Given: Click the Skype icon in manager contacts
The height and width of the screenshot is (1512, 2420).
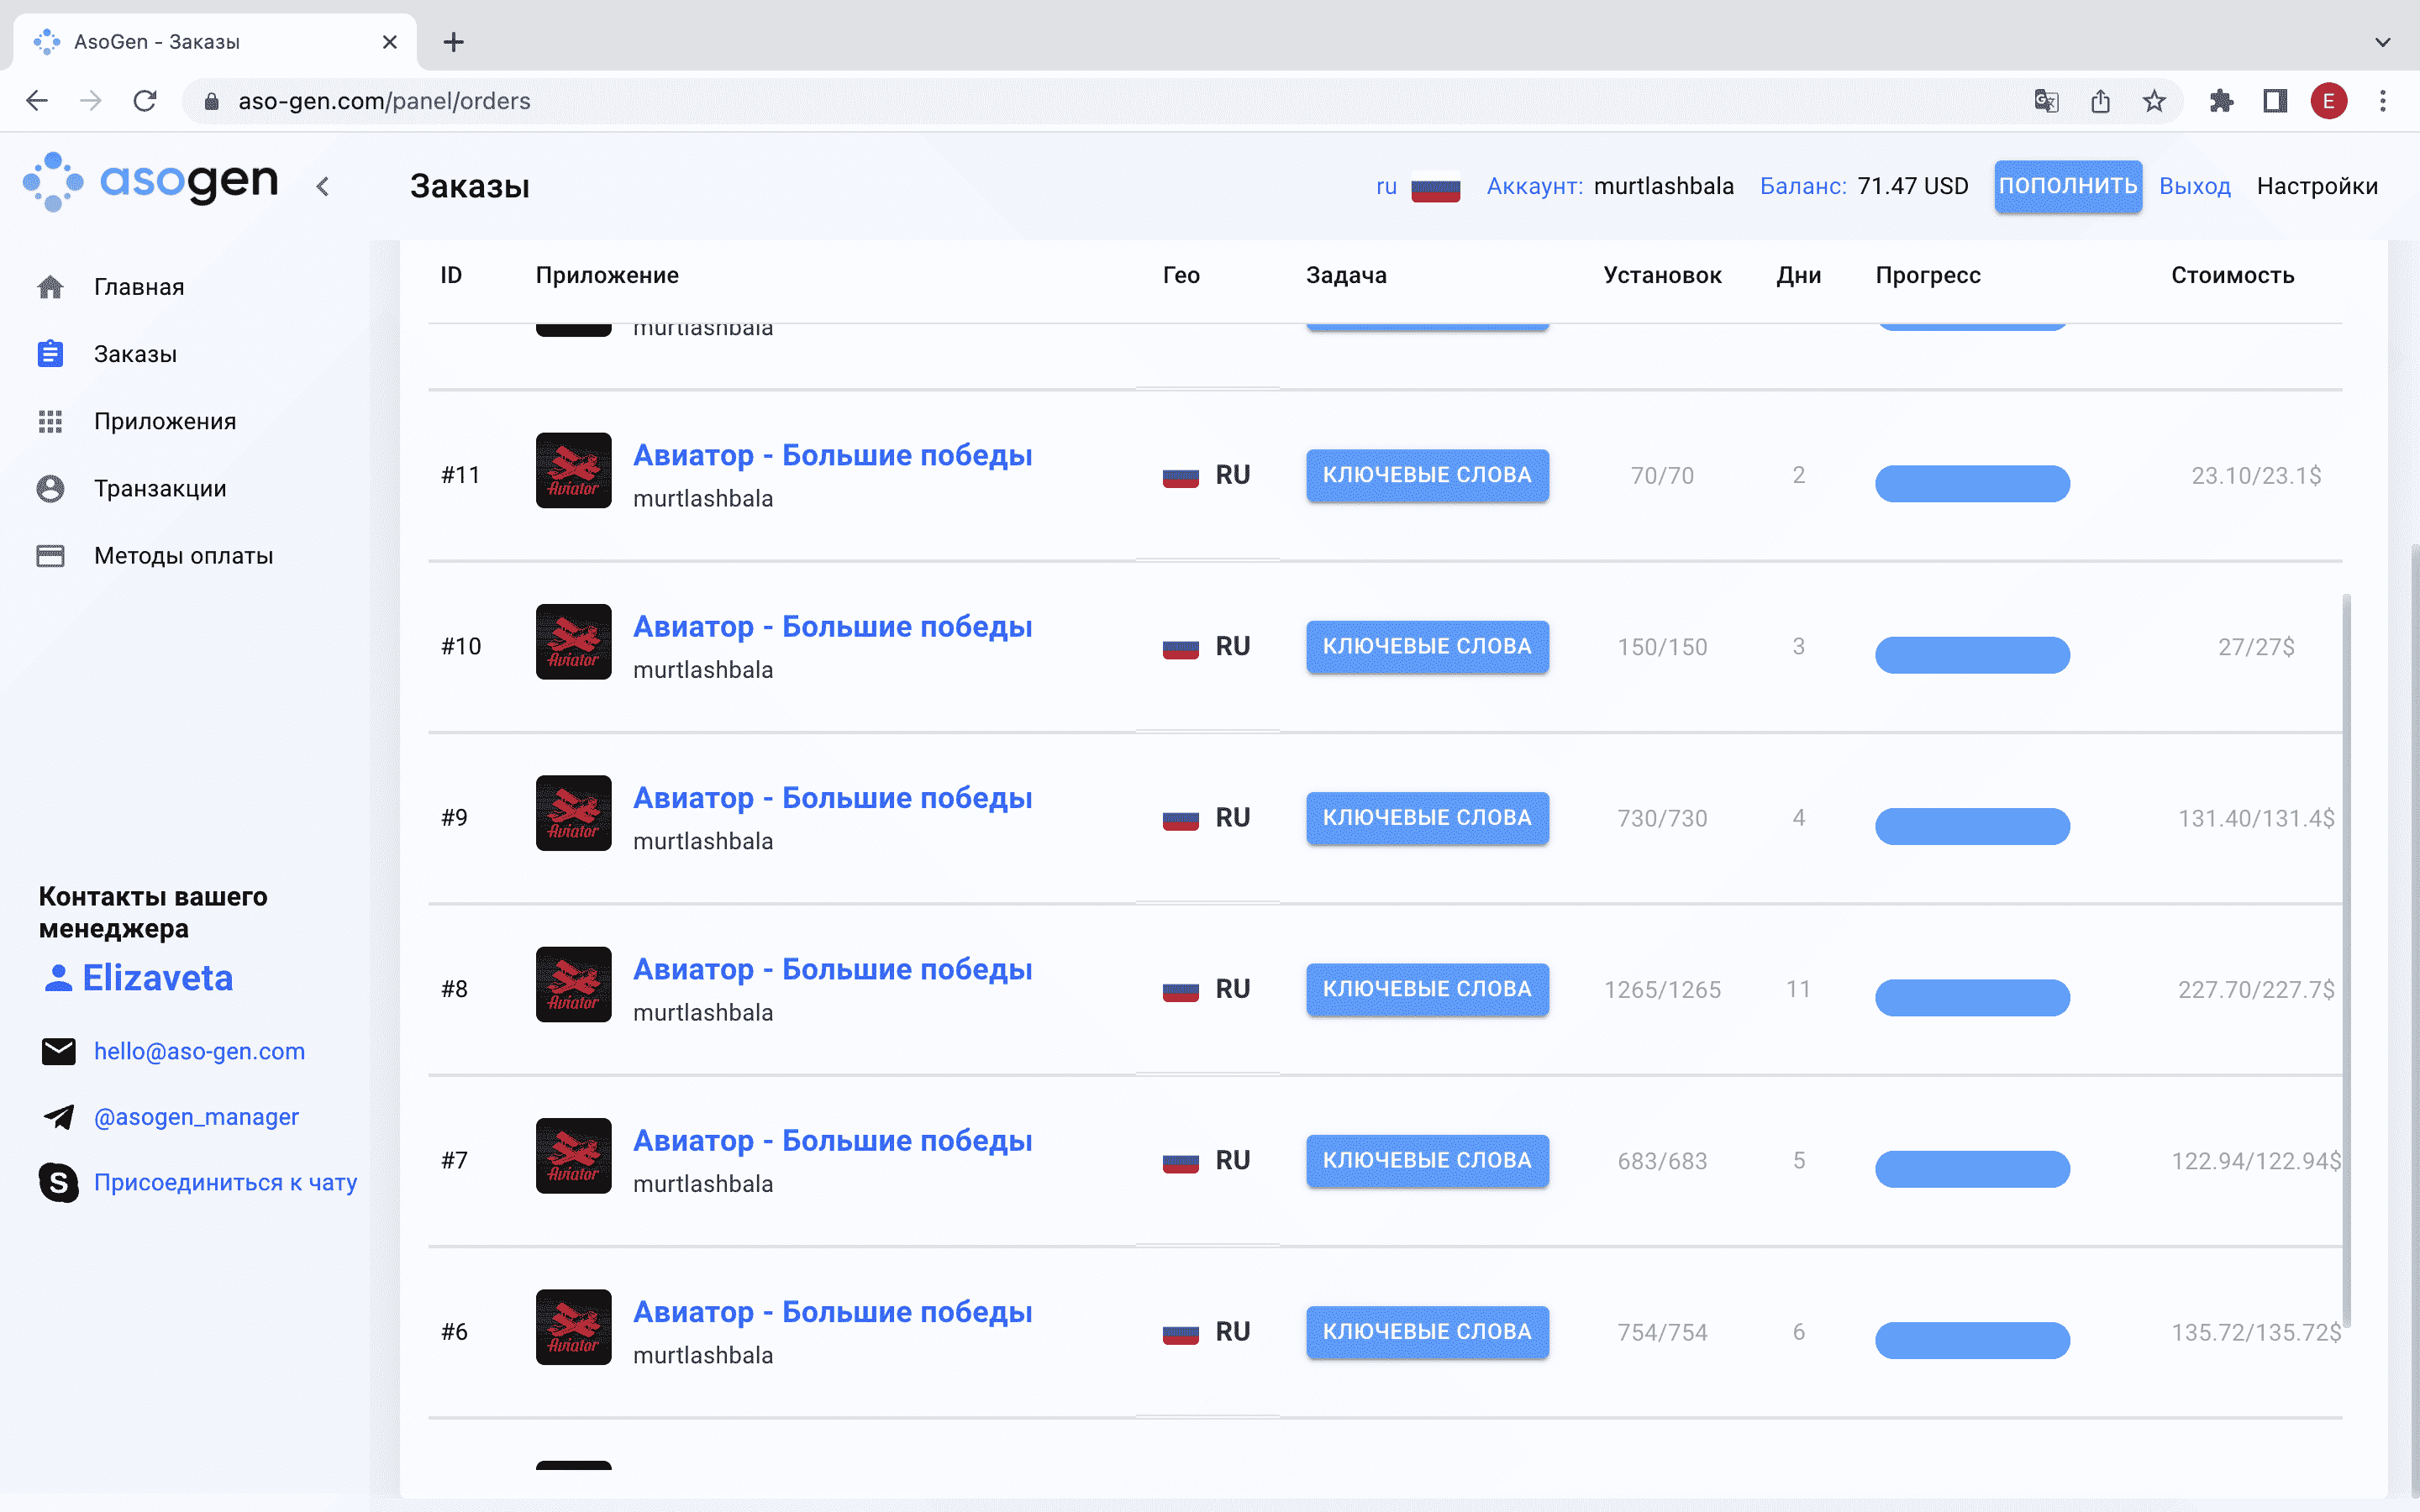Looking at the screenshot, I should point(58,1182).
